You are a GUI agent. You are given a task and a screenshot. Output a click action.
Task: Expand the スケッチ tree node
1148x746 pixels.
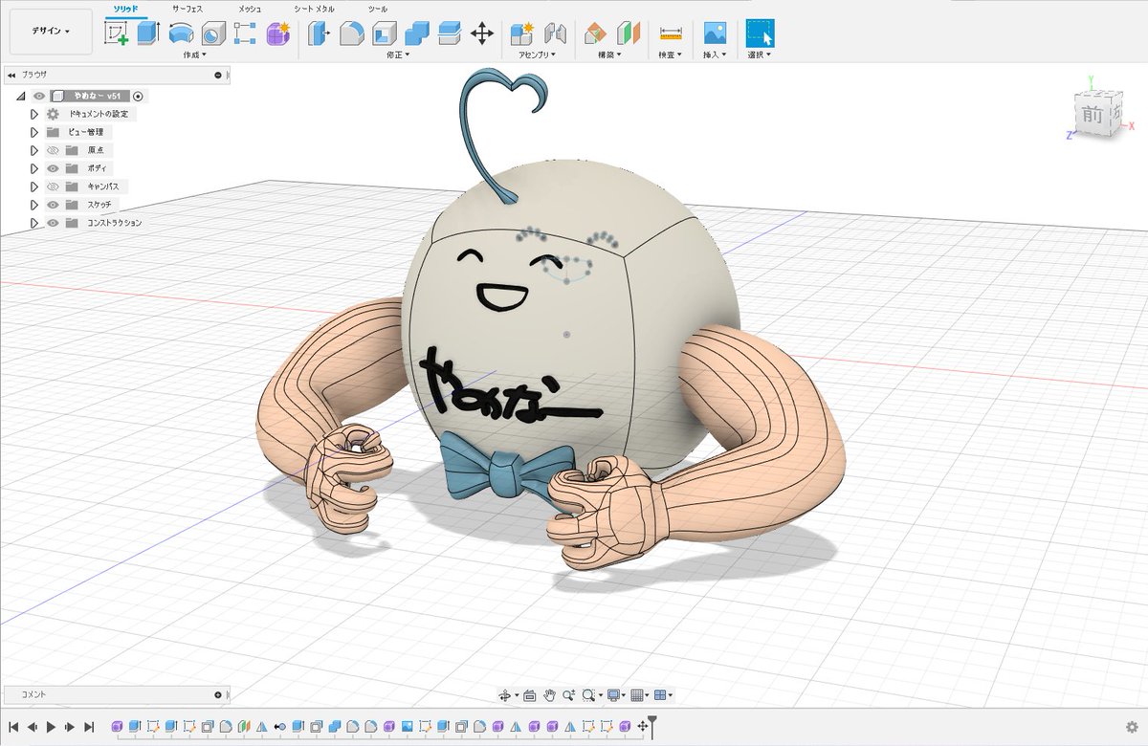(34, 205)
